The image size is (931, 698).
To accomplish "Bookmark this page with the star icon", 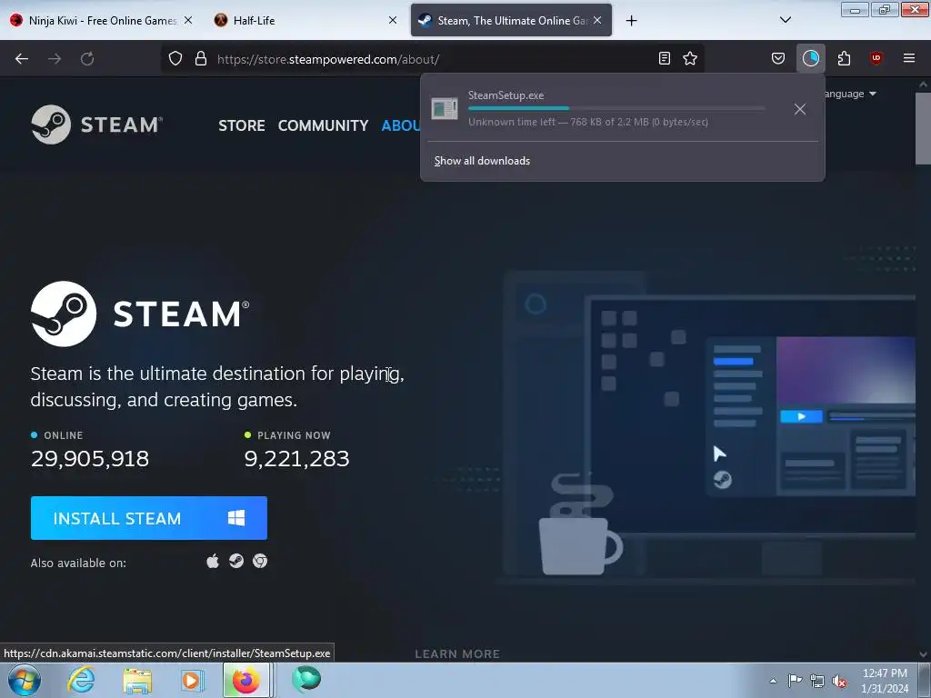I will click(x=690, y=58).
